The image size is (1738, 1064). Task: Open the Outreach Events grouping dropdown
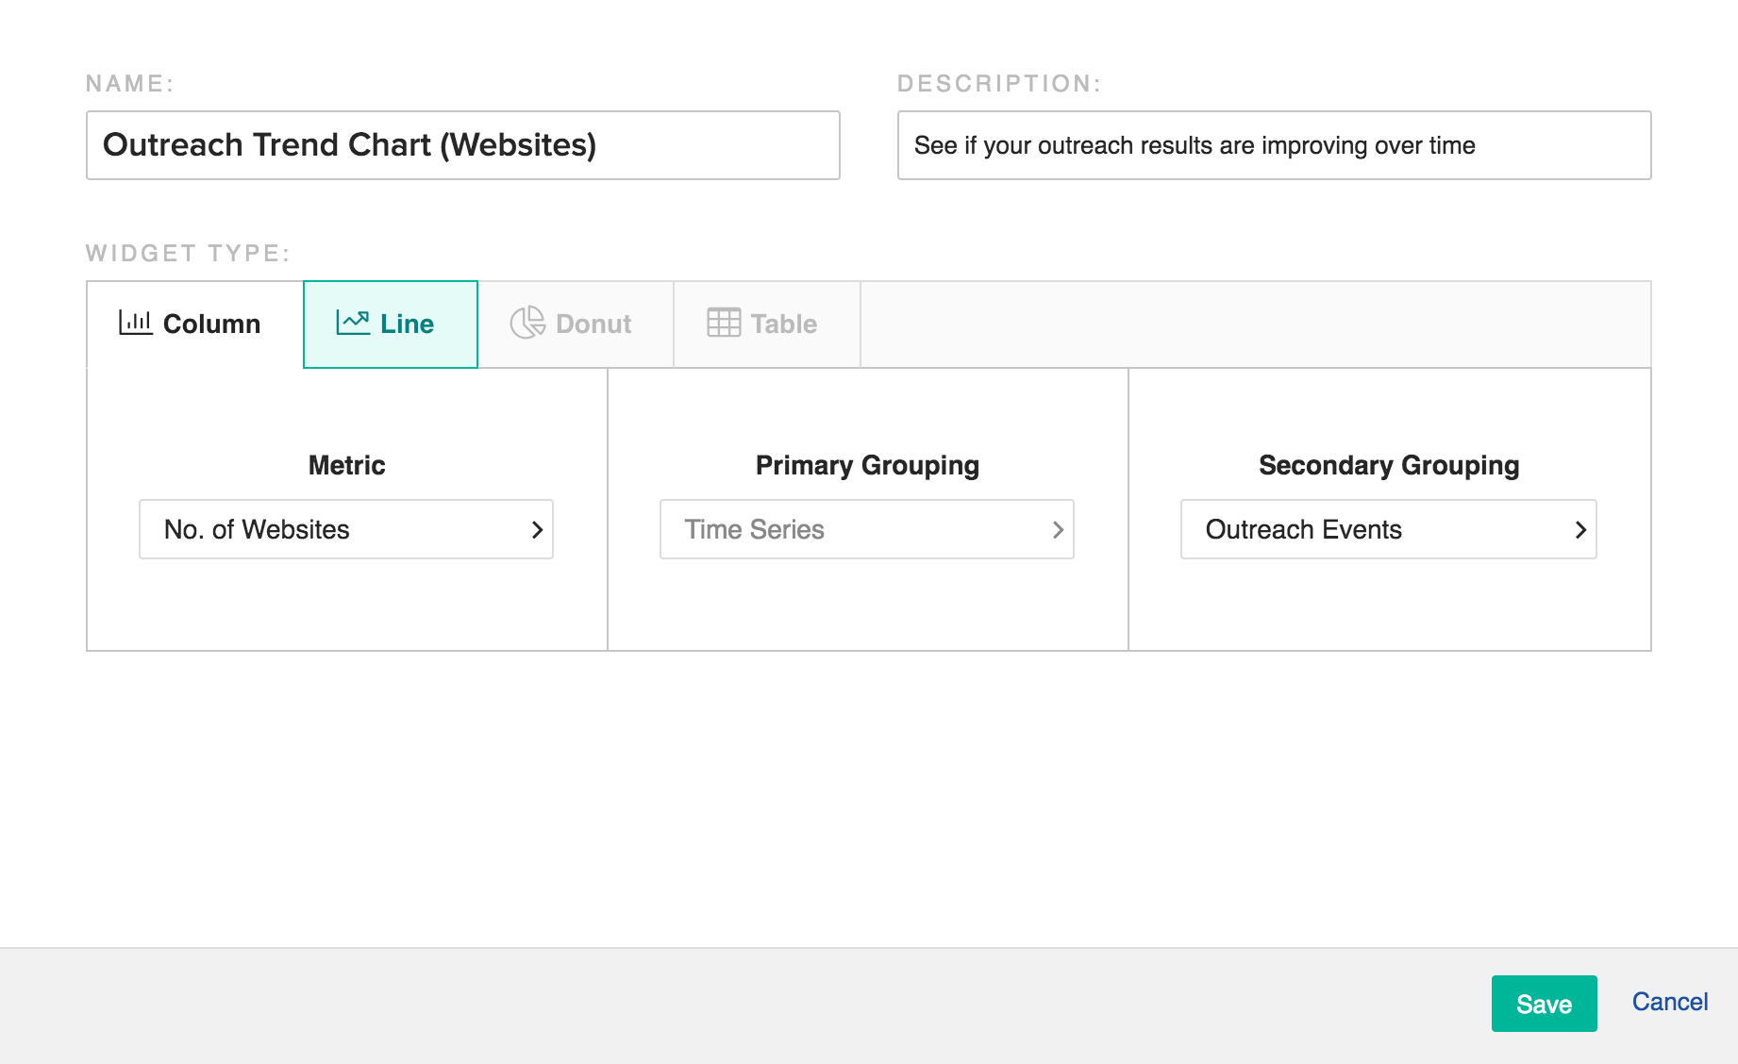click(x=1387, y=530)
